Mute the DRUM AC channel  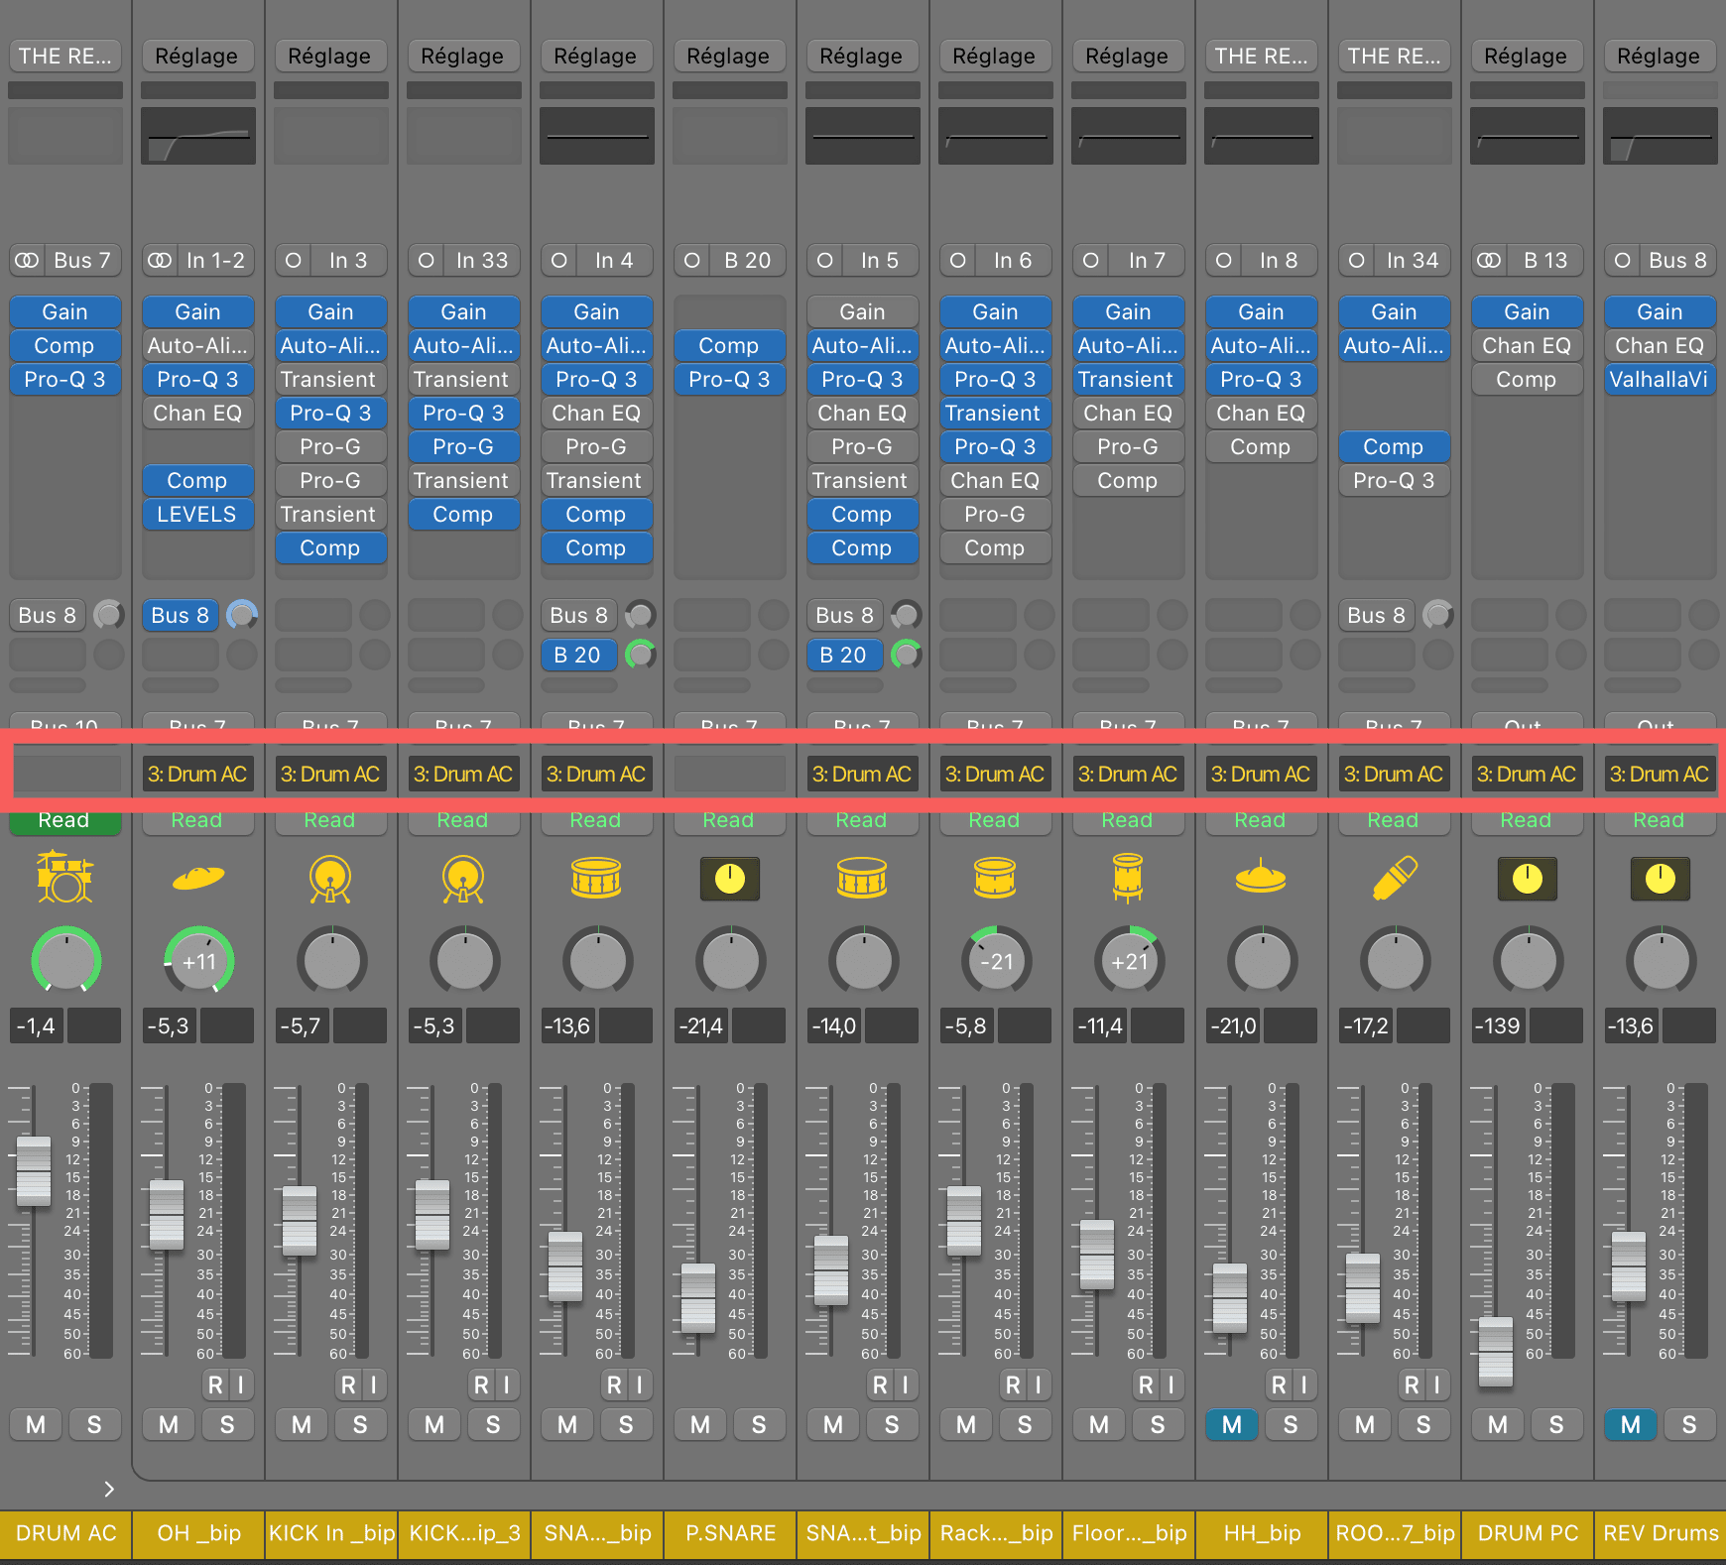(x=36, y=1424)
